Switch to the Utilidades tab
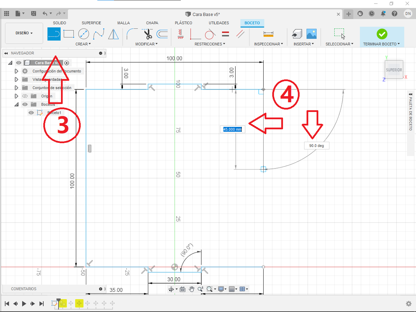The width and height of the screenshot is (416, 312). pyautogui.click(x=219, y=23)
